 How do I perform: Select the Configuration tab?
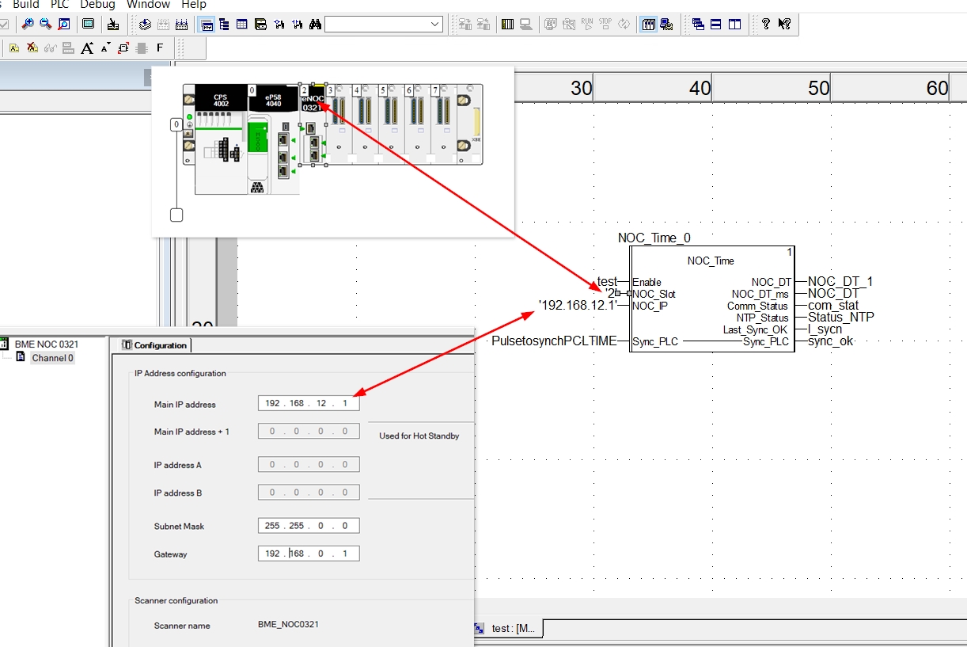coord(155,345)
